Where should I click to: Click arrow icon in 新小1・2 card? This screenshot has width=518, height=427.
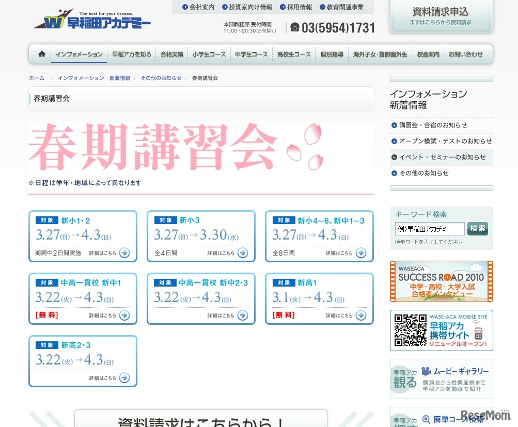[124, 253]
